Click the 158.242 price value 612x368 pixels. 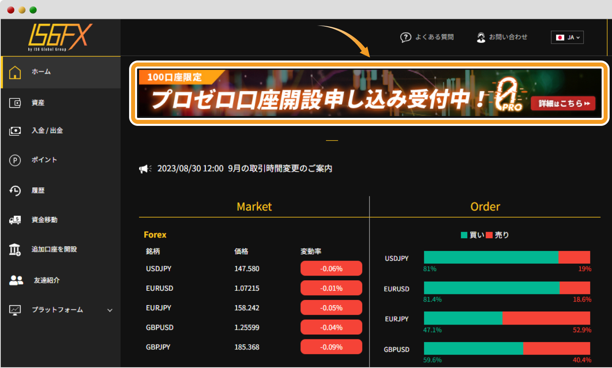[247, 308]
